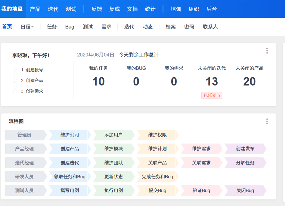Image resolution: width=285 pixels, height=206 pixels.
Task: Open the options menu on the work summary card
Action: tap(267, 51)
